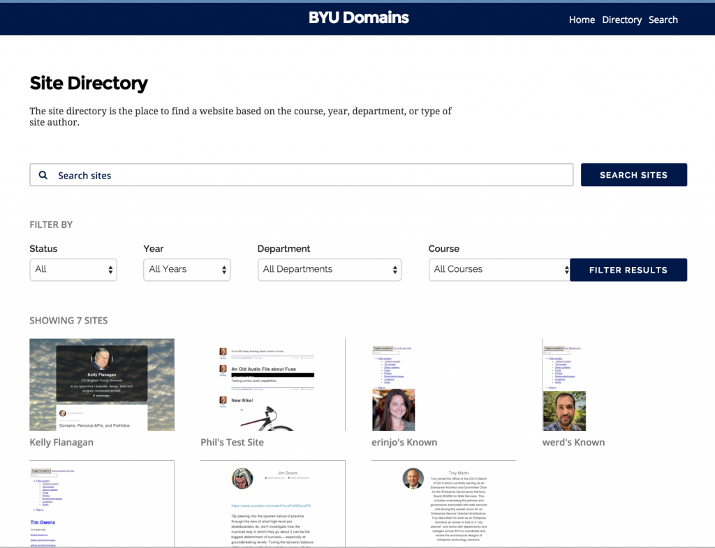Open the All Years dropdown
Image resolution: width=715 pixels, height=548 pixels.
187,269
